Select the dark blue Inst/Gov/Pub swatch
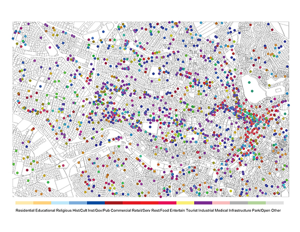300x232 pixels. (96, 203)
